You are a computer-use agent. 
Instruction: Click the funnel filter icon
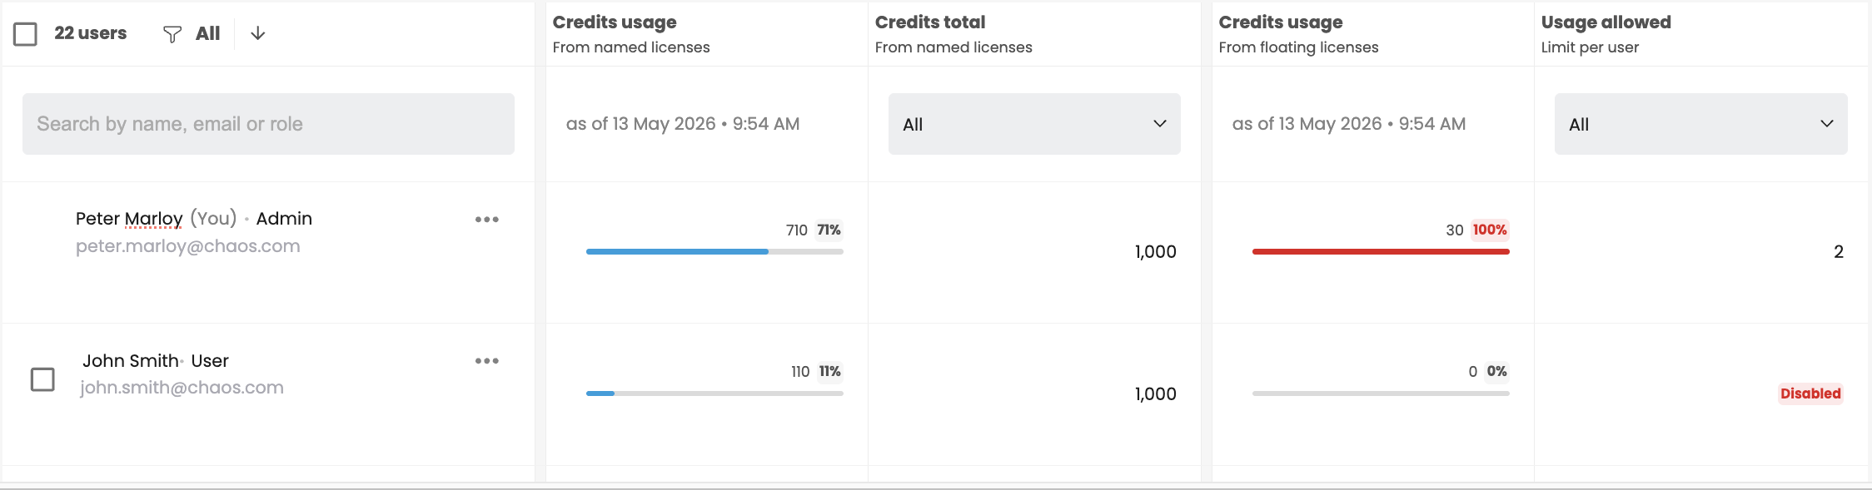pos(172,34)
